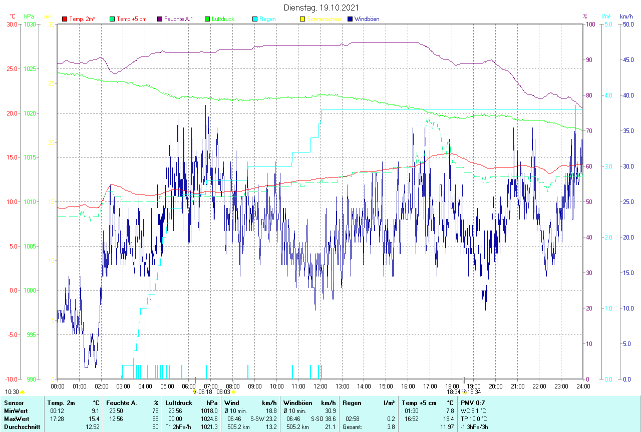Click the Regen table column header
The height and width of the screenshot is (432, 641).
pos(352,402)
